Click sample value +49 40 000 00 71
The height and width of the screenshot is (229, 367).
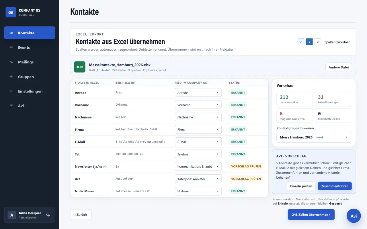129,154
